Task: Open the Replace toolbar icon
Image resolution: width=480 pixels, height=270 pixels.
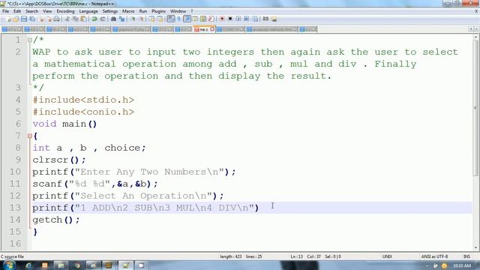Action: click(122, 19)
